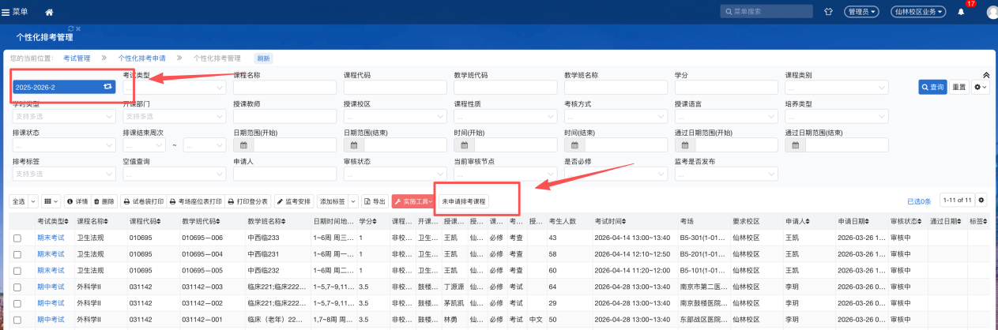This screenshot has height=330, width=998.
Task: Open table settings gear beside pagination
Action: (981, 201)
